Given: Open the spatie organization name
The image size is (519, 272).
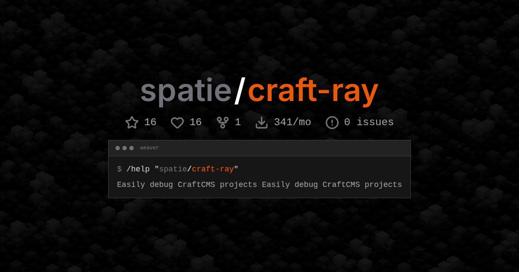Looking at the screenshot, I should pyautogui.click(x=186, y=91).
